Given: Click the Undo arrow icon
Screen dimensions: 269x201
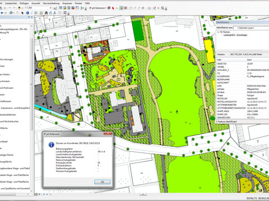Looking at the screenshot, I should [x=10, y=8].
